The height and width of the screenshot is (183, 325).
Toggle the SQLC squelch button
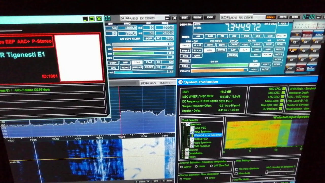click(185, 66)
